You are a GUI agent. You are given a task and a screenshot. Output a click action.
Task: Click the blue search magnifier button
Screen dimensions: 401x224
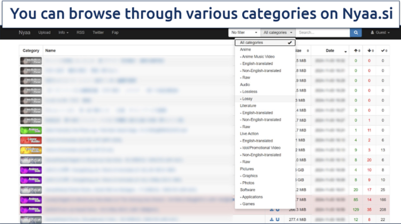coord(356,33)
